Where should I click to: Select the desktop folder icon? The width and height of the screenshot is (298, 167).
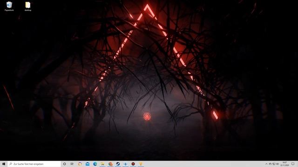point(28,6)
